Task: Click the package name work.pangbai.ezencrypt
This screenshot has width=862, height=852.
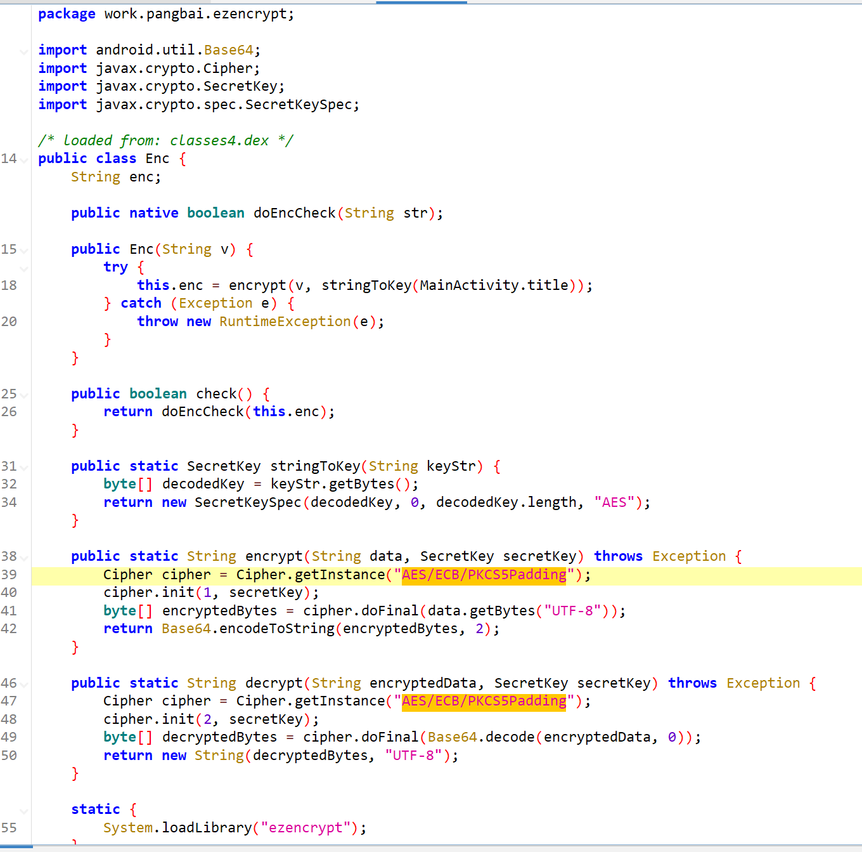Action: point(196,14)
